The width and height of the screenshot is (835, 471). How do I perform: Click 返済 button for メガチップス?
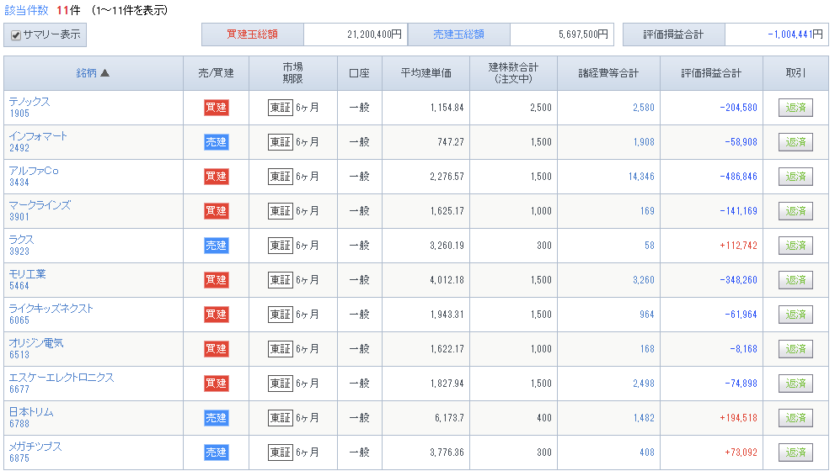click(795, 452)
